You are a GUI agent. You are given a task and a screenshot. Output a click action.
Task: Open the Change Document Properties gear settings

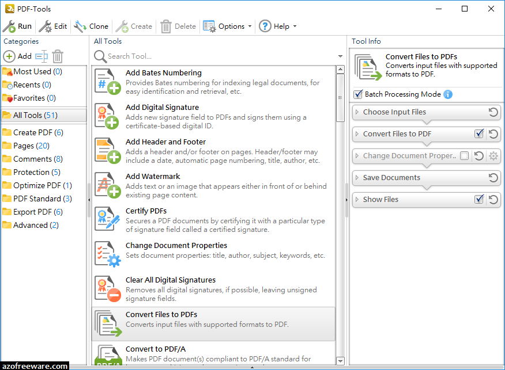[x=493, y=156]
